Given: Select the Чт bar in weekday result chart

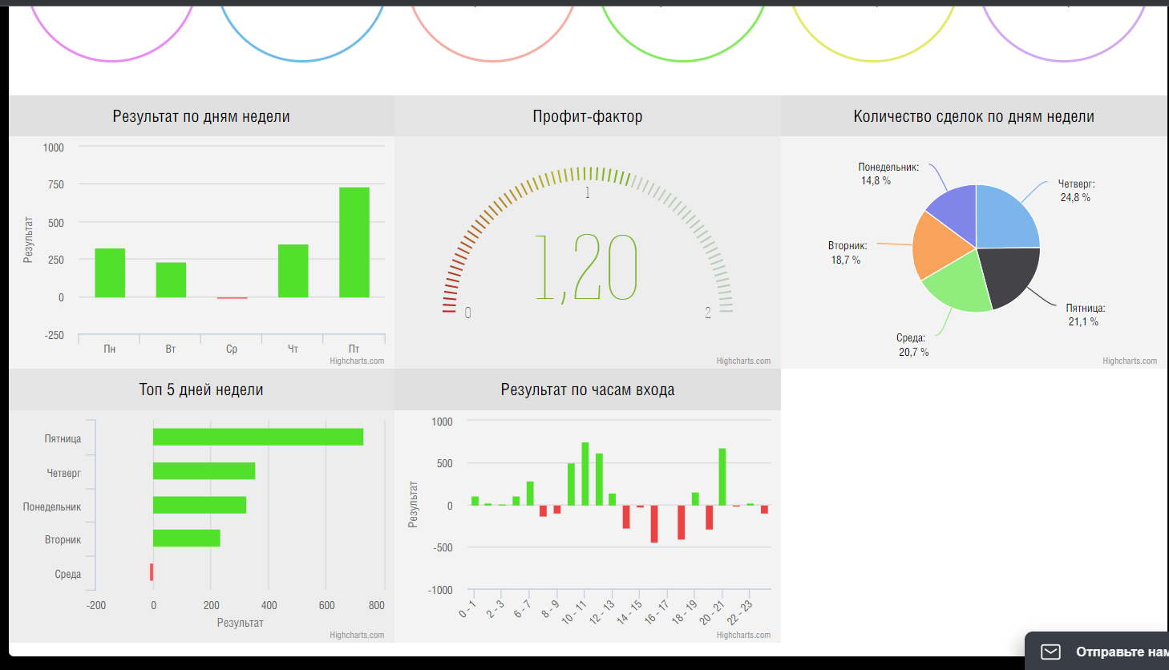Looking at the screenshot, I should [293, 271].
